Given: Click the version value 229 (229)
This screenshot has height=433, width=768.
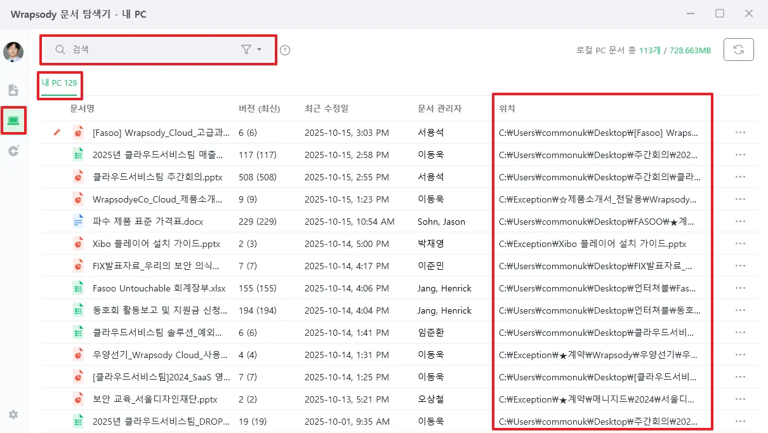Looking at the screenshot, I should point(258,222).
